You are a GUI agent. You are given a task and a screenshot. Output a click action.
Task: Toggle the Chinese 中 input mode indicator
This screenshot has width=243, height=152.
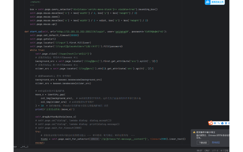point(215,123)
